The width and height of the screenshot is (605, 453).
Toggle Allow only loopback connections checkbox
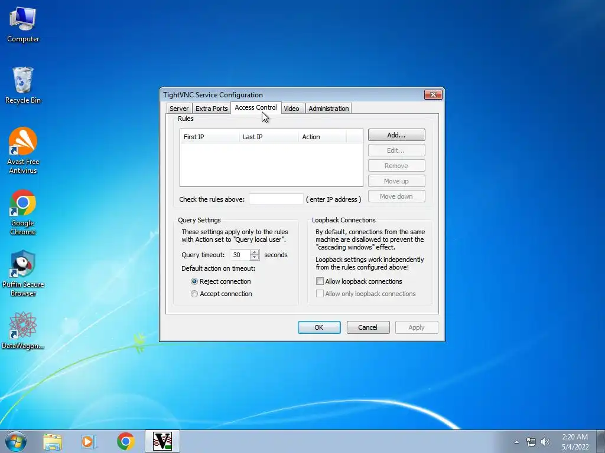click(x=320, y=294)
